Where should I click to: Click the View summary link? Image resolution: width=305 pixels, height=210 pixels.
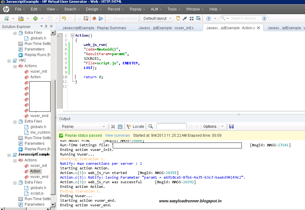click(x=117, y=135)
